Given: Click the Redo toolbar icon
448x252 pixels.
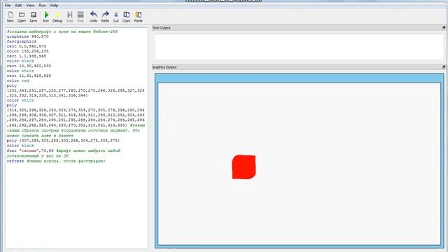Looking at the screenshot, I should [x=105, y=17].
